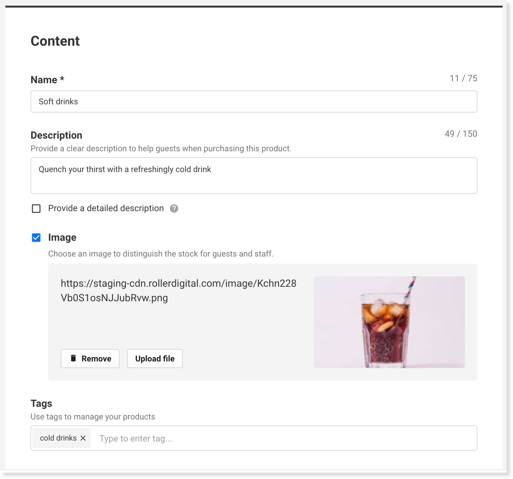Click the Provide a detailed description label

(x=106, y=208)
